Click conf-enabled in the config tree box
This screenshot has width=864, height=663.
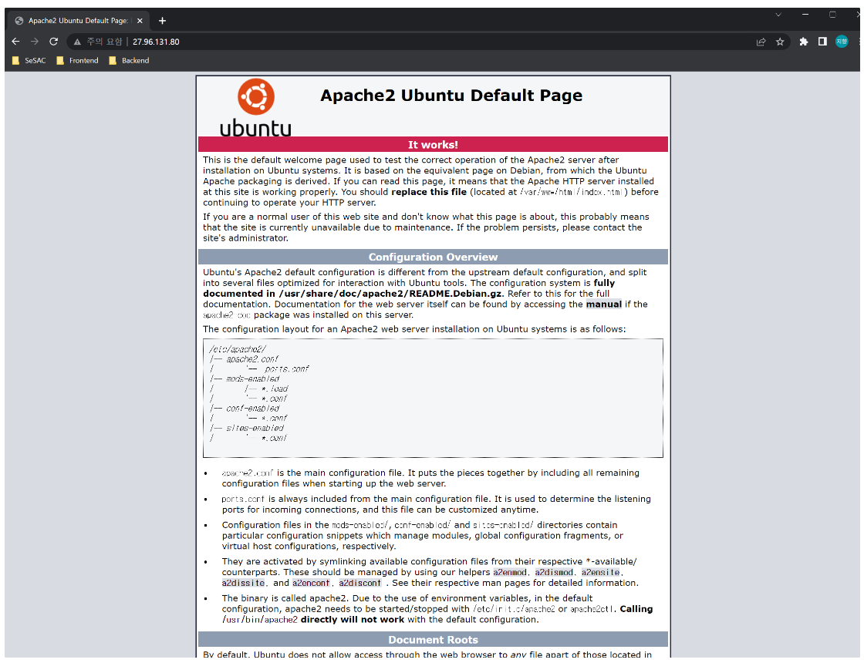point(252,409)
